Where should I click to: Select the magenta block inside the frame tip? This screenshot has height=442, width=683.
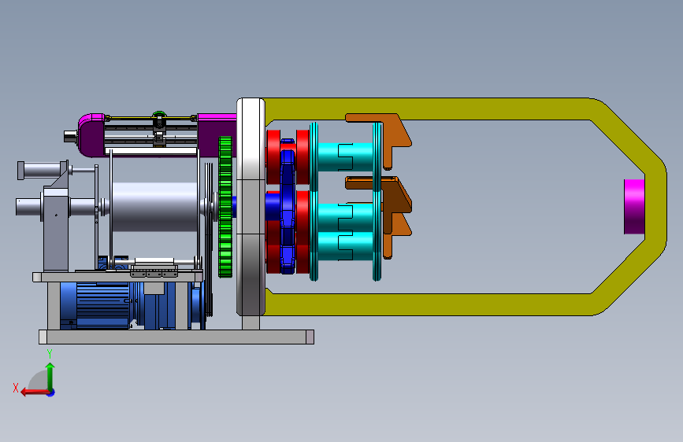(634, 207)
